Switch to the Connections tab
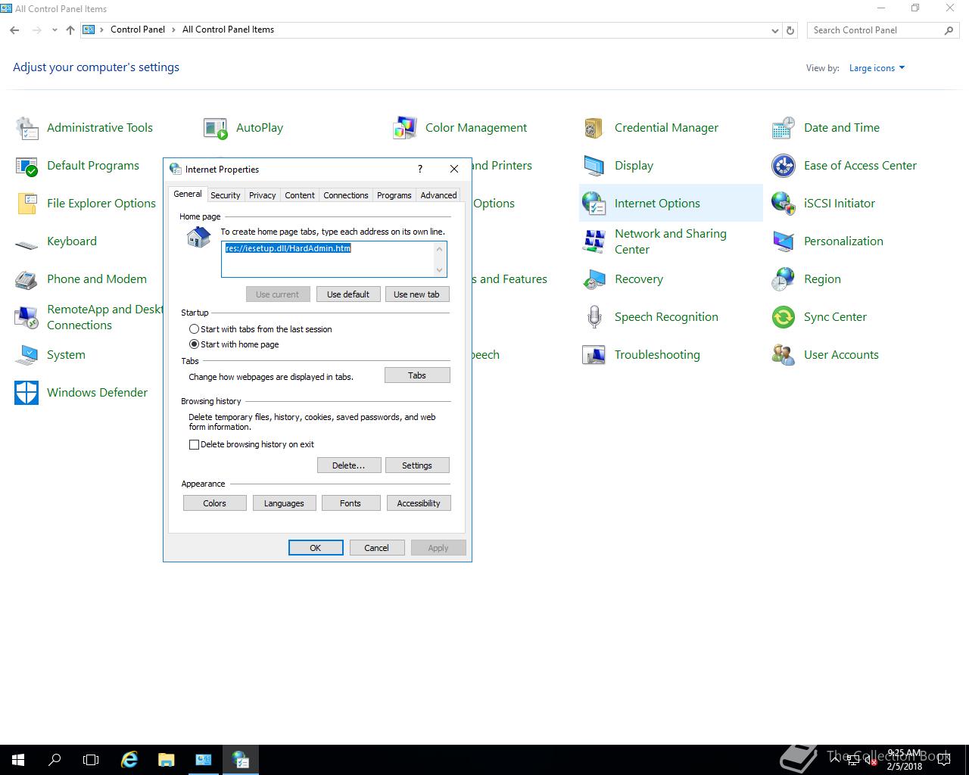The height and width of the screenshot is (775, 969). click(x=346, y=195)
